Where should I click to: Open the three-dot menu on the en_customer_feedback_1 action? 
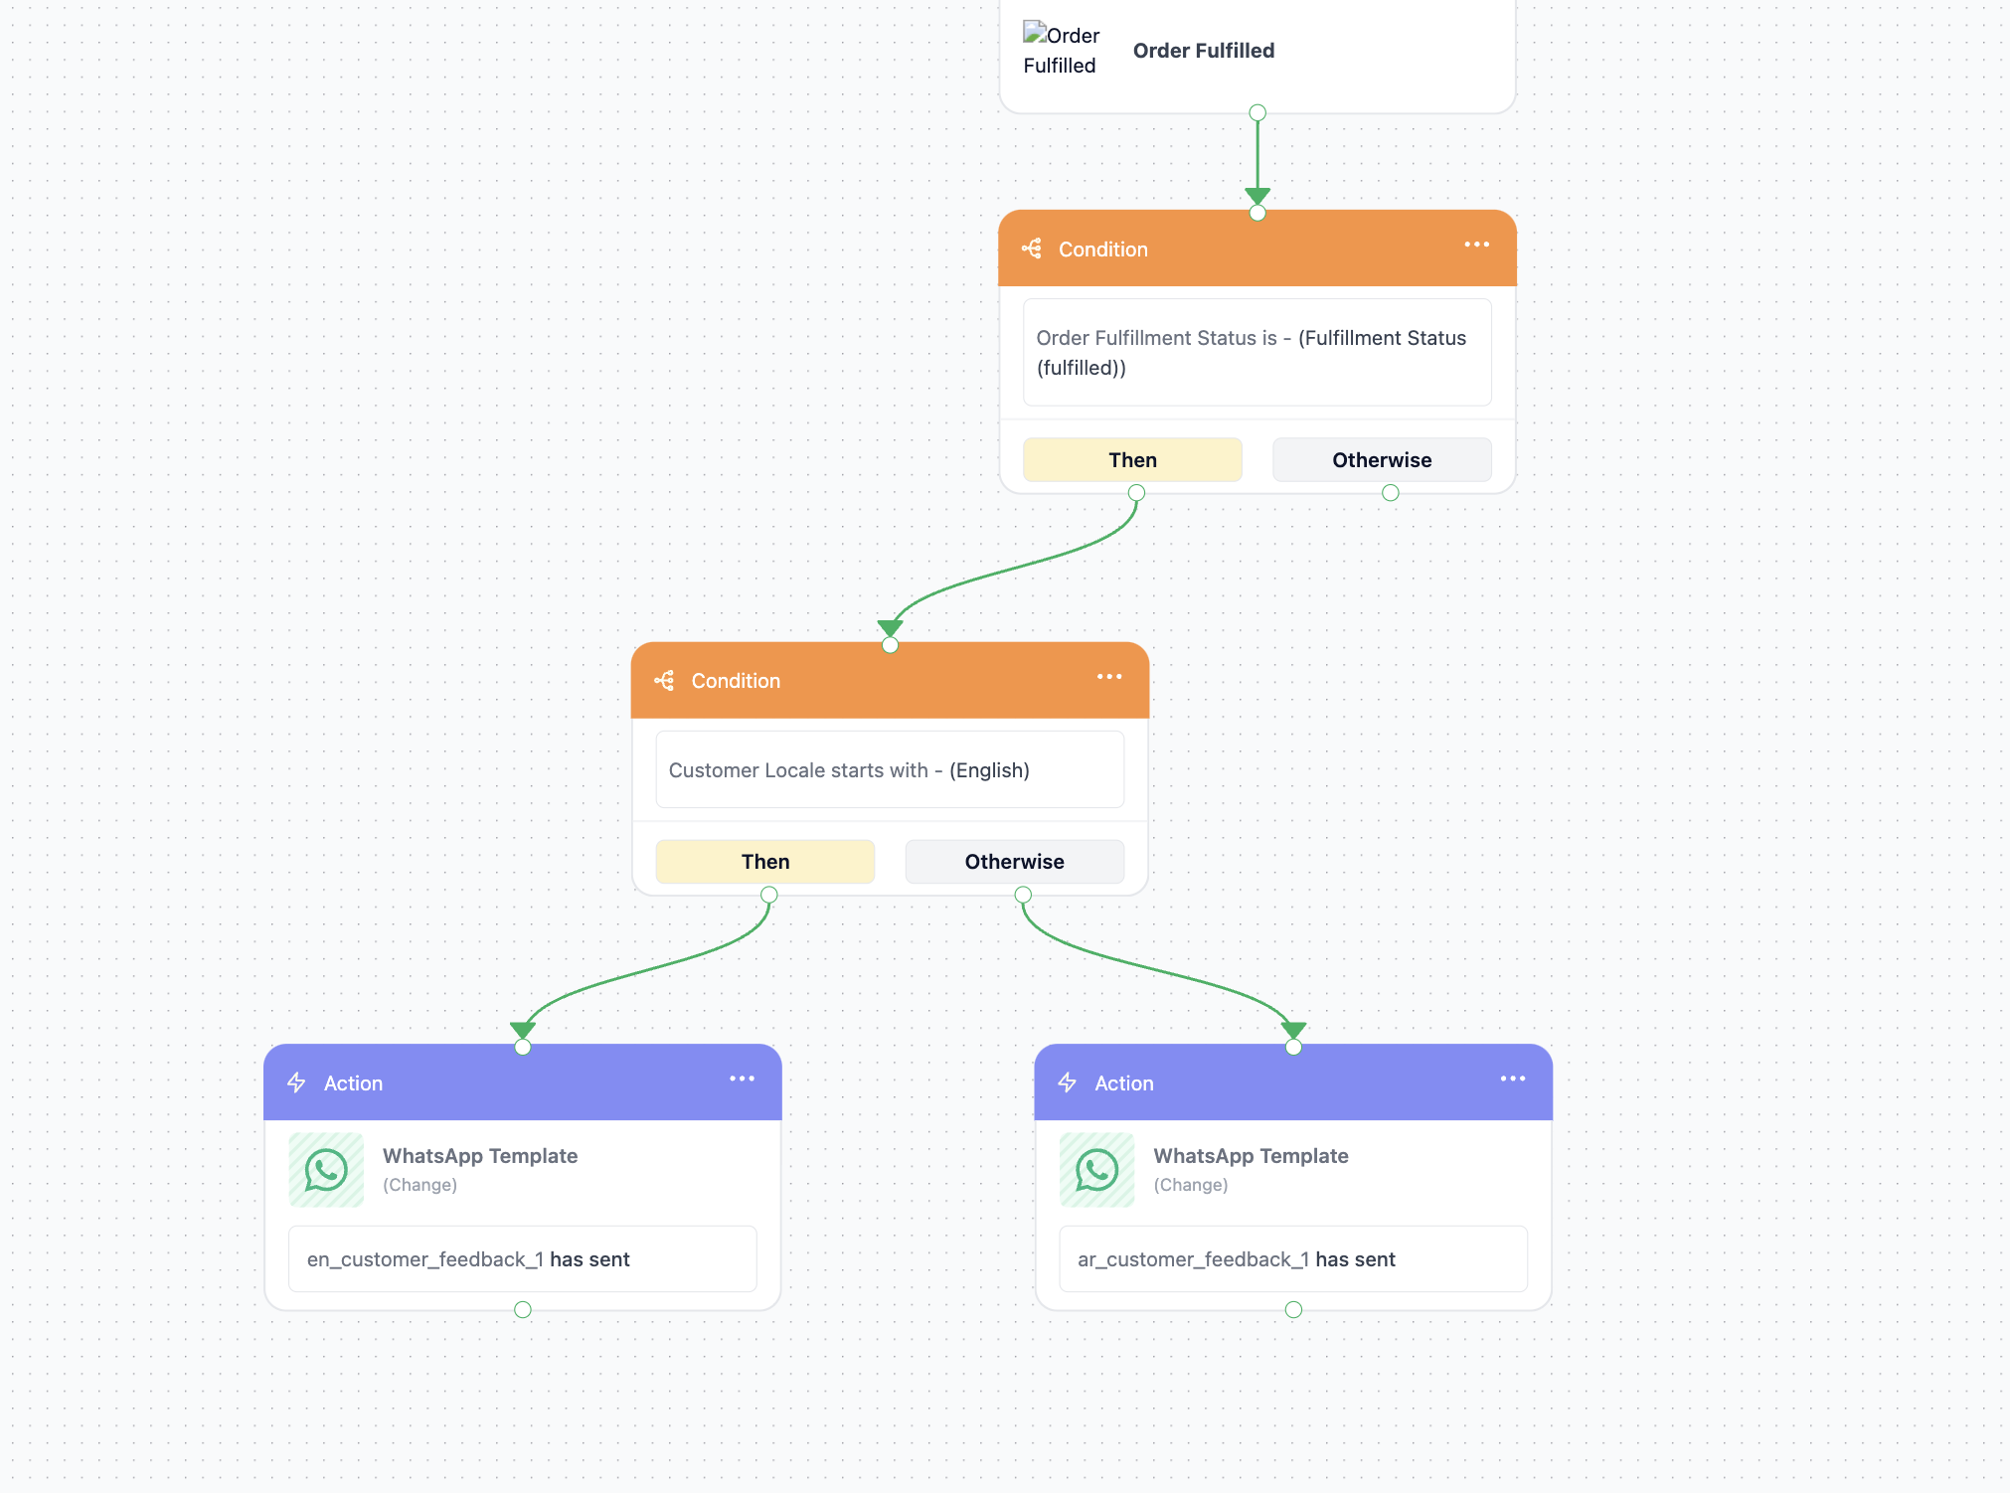click(742, 1078)
